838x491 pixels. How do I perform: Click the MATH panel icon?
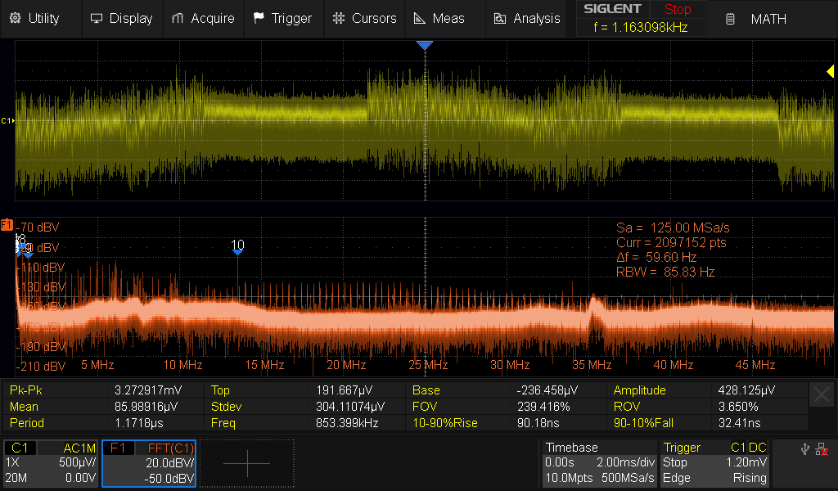tap(731, 19)
